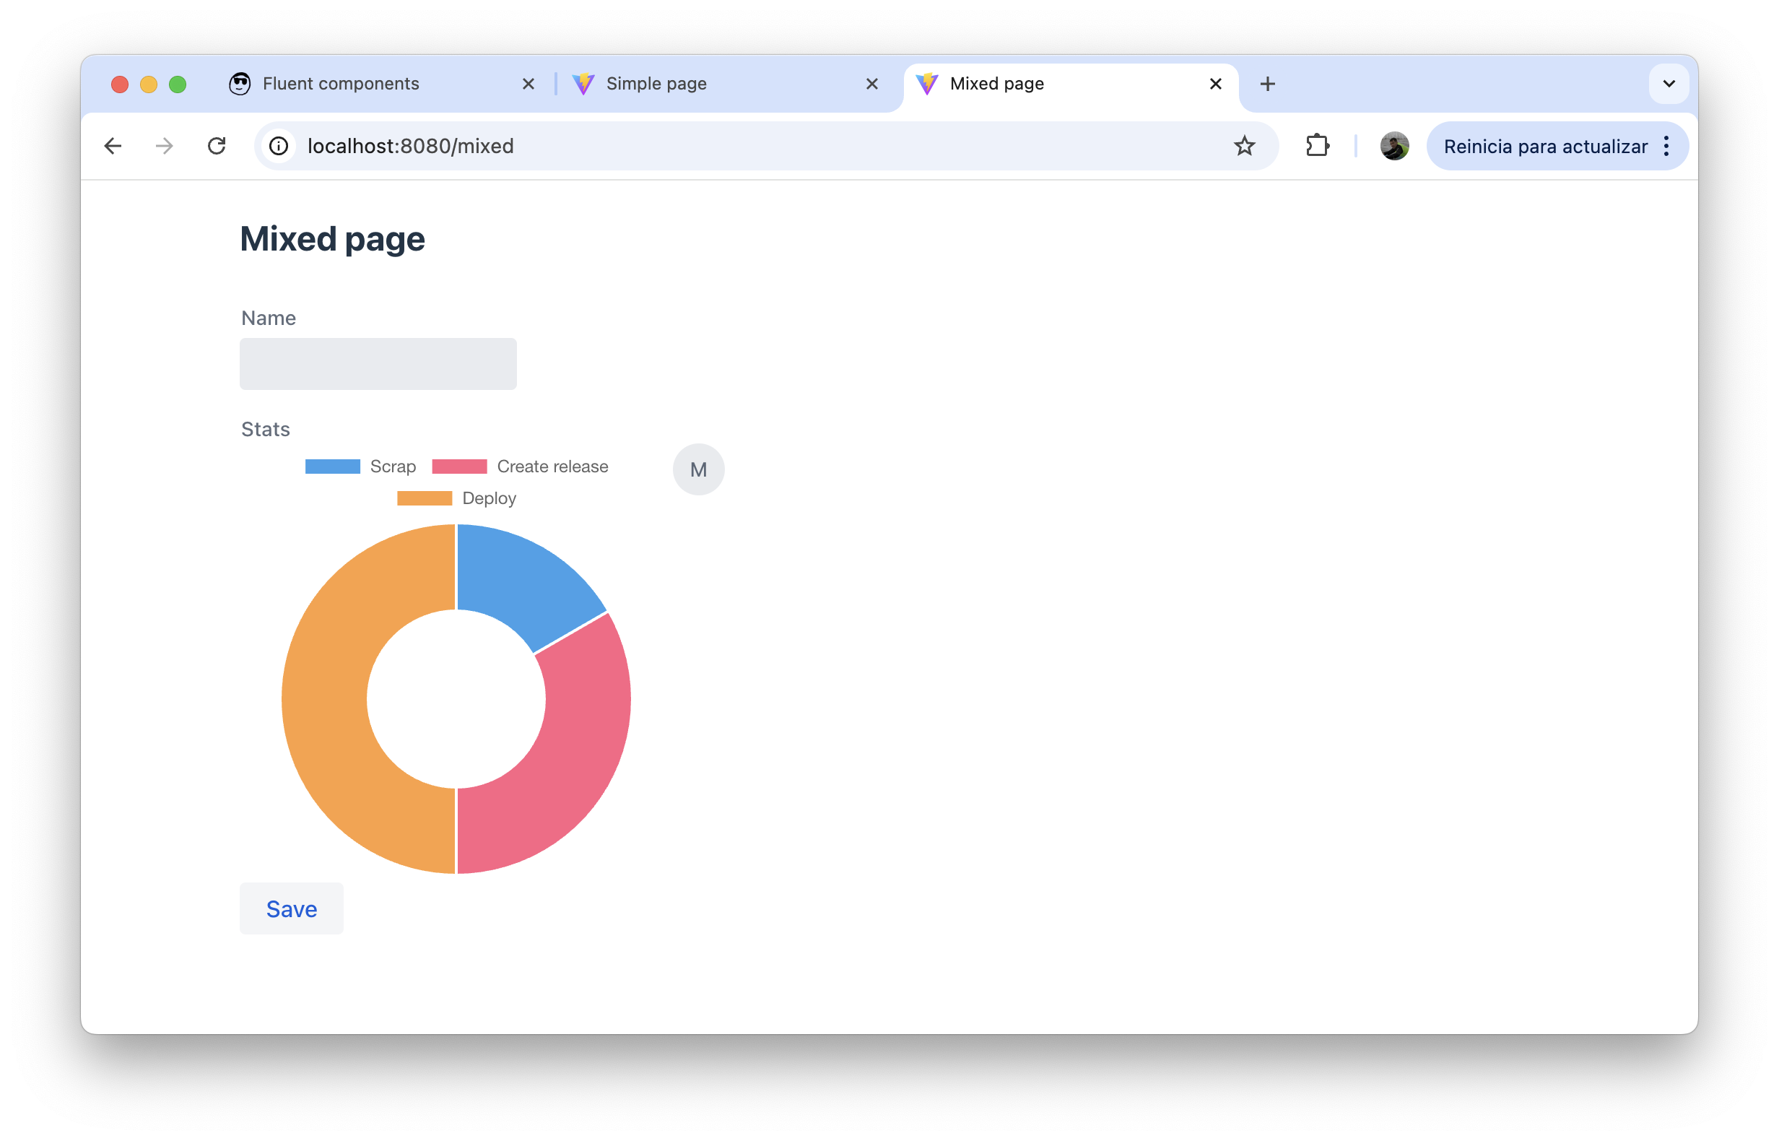Open new tab with plus icon

click(1267, 84)
